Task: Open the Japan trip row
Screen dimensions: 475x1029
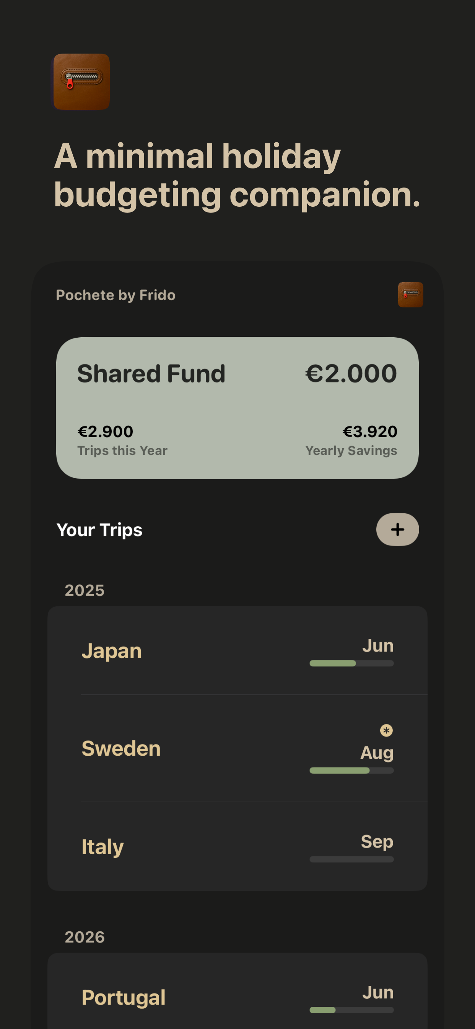Action: (237, 651)
